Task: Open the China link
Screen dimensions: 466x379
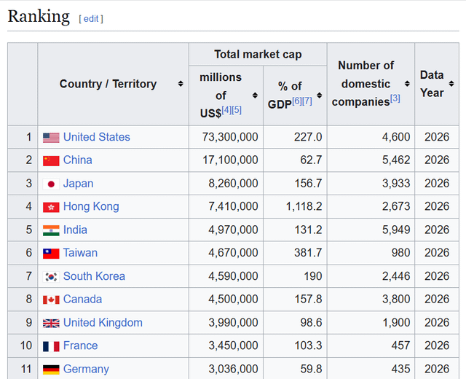Action: pyautogui.click(x=78, y=160)
